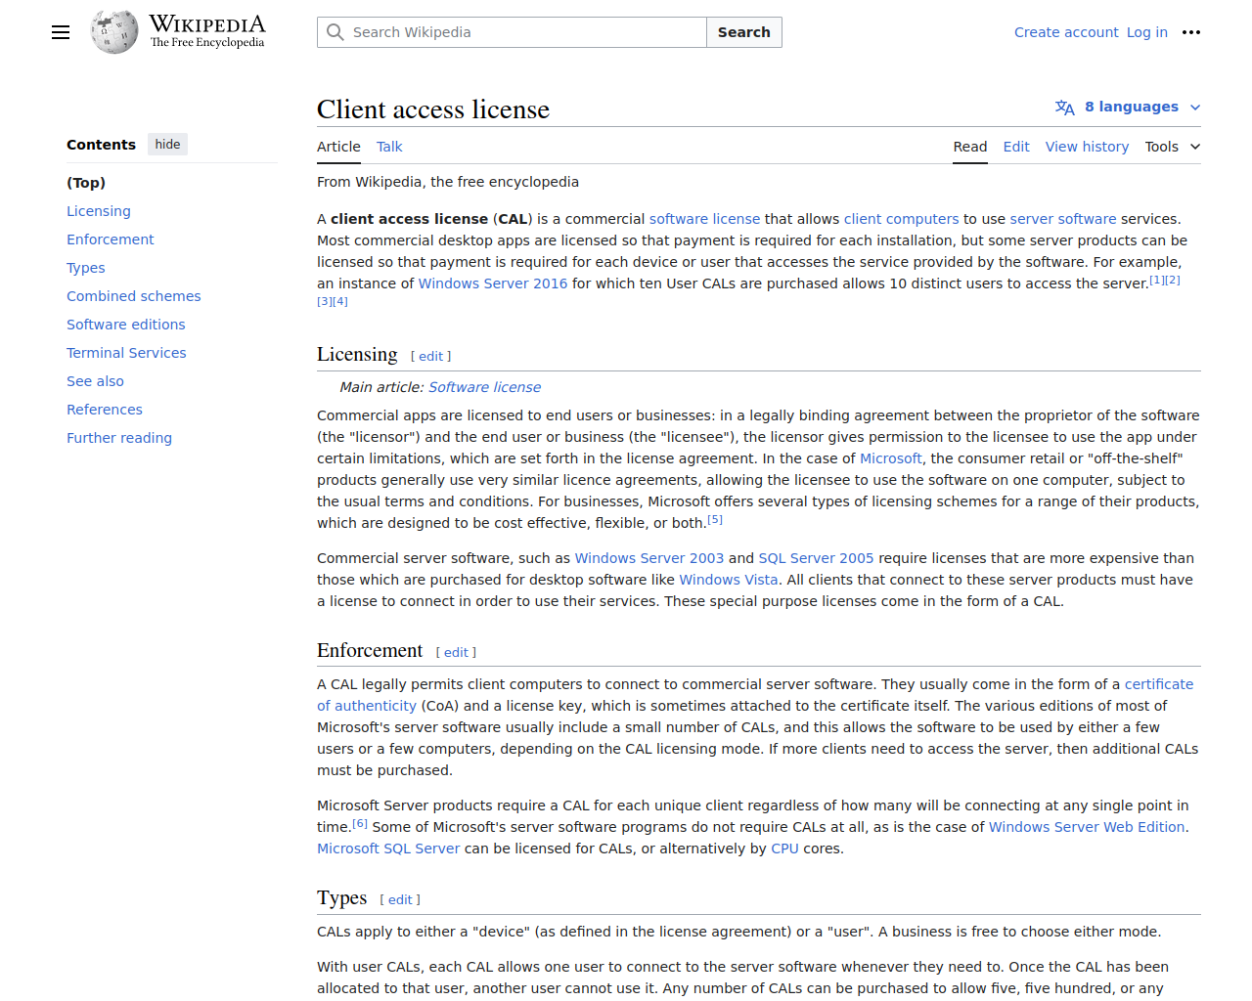Click the Wikipedia globe logo
The height and width of the screenshot is (1001, 1252).
point(114,32)
